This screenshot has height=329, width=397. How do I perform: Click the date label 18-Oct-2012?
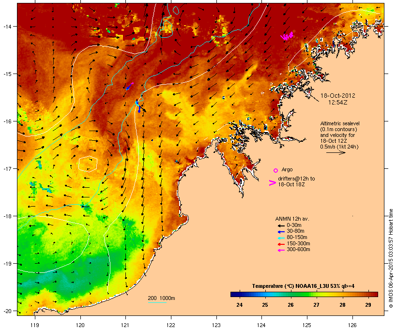tap(338, 96)
